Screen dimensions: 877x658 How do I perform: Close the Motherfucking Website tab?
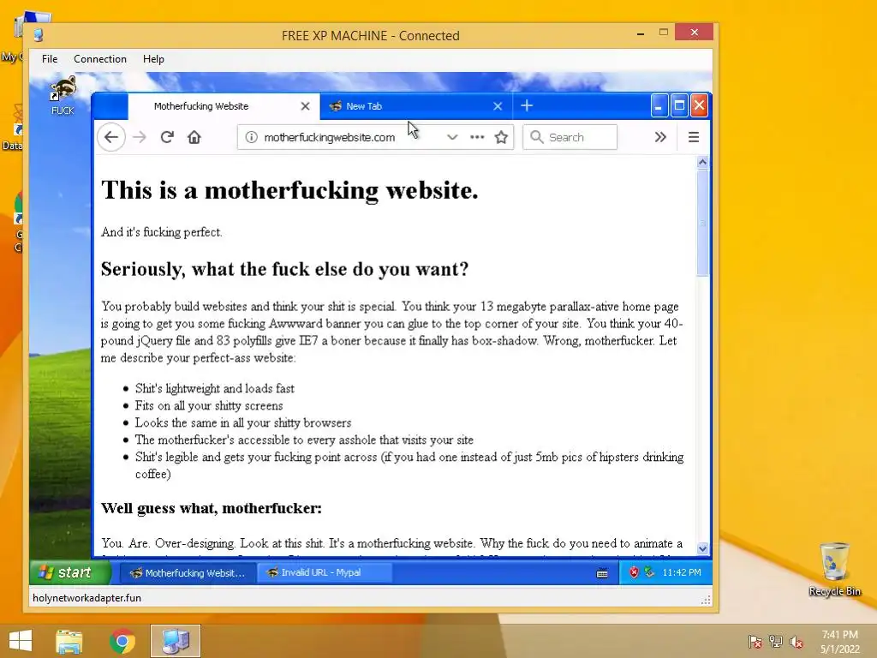tap(306, 106)
